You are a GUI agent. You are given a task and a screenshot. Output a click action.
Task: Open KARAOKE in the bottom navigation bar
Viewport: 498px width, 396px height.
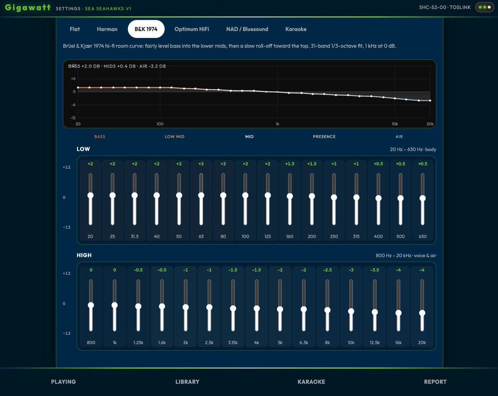pyautogui.click(x=311, y=382)
